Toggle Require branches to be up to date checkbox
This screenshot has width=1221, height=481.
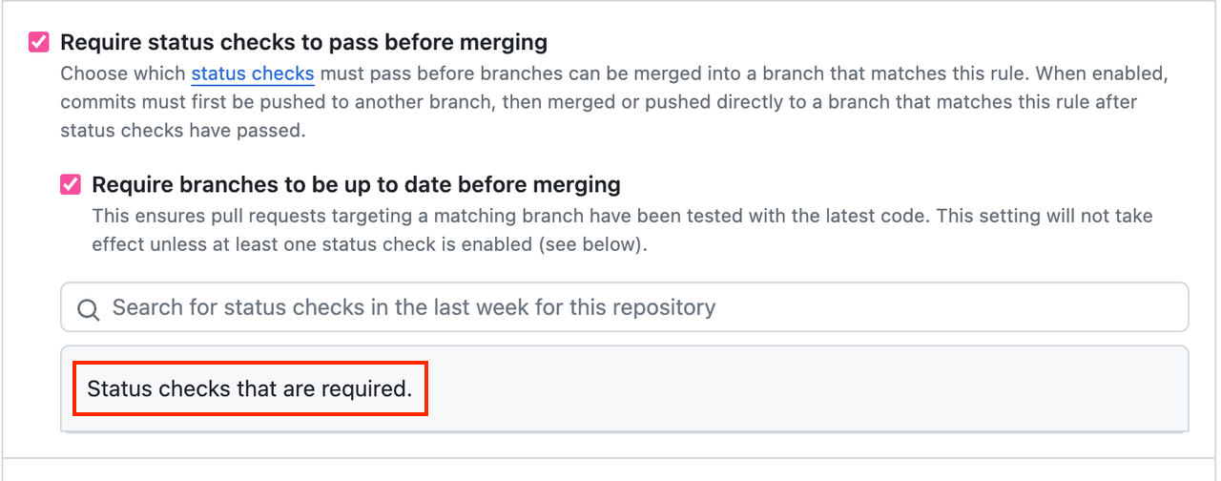(x=71, y=184)
